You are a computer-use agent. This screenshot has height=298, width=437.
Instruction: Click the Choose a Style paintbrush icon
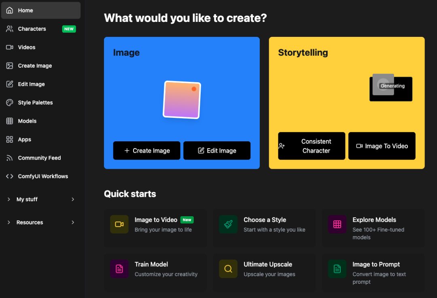pyautogui.click(x=228, y=224)
